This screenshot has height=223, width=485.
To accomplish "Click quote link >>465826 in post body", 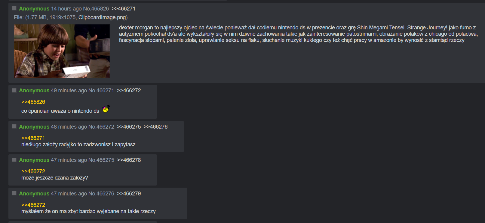I will click(x=33, y=102).
